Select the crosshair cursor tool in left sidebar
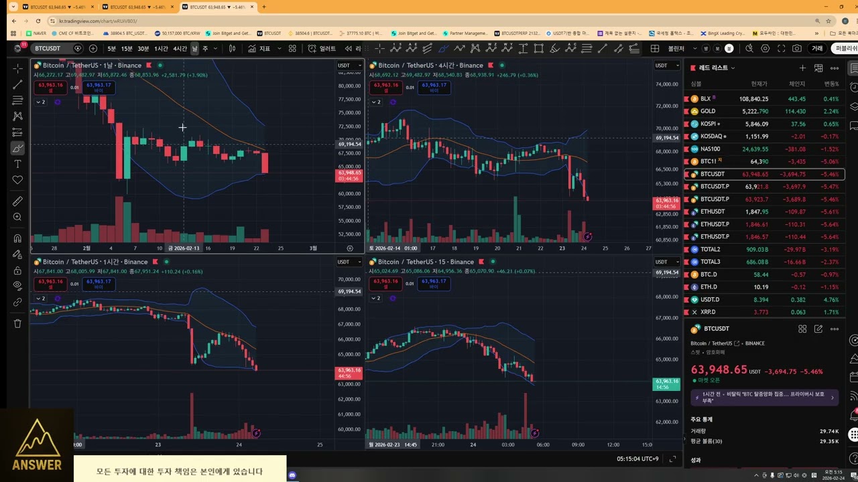The height and width of the screenshot is (482, 858). pos(17,68)
